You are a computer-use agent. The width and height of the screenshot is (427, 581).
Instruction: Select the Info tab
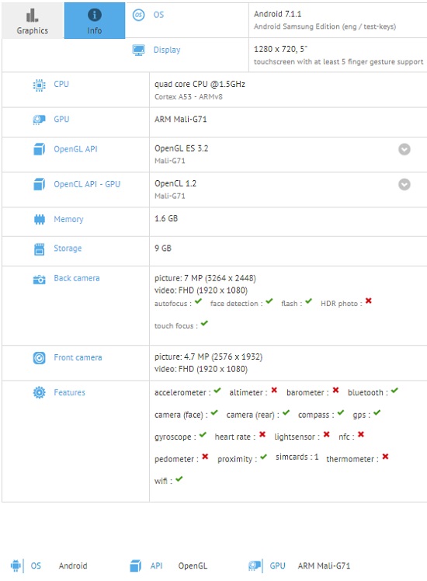95,20
